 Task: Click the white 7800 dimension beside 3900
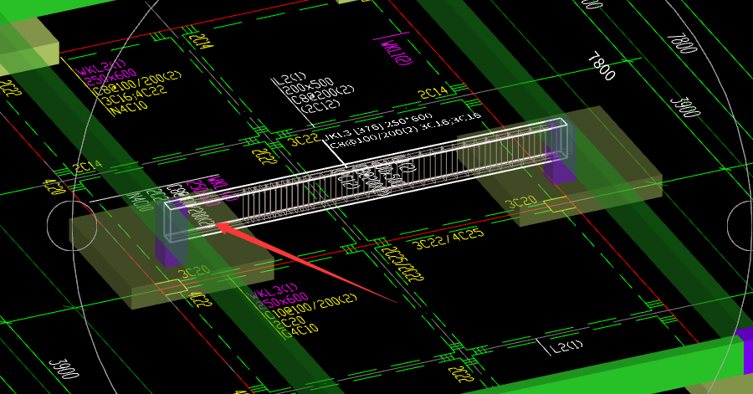[602, 67]
